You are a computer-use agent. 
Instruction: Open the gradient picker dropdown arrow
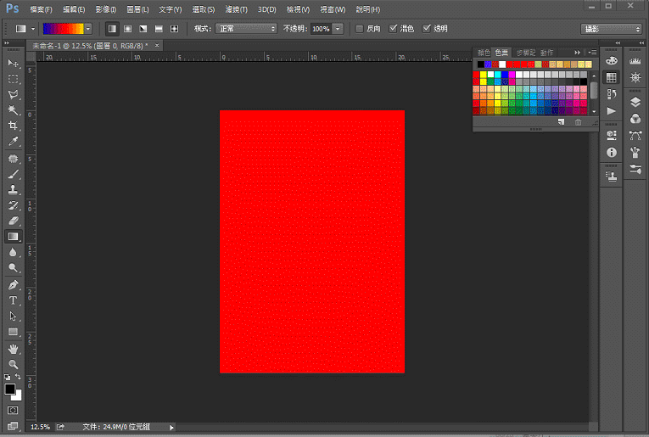coord(88,29)
